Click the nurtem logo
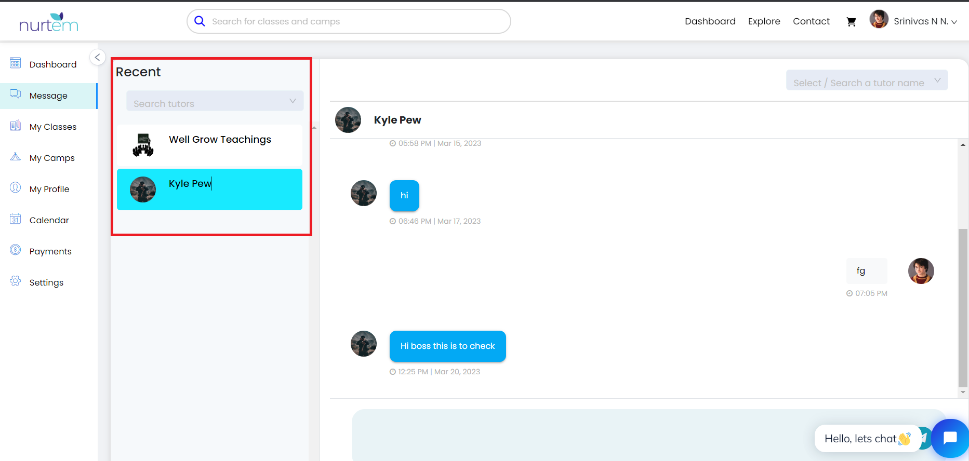 tap(48, 22)
